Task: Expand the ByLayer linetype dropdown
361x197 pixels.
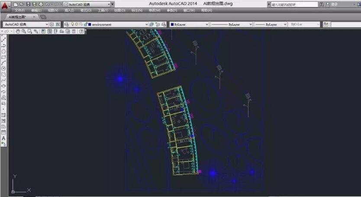Action: pyautogui.click(x=250, y=25)
